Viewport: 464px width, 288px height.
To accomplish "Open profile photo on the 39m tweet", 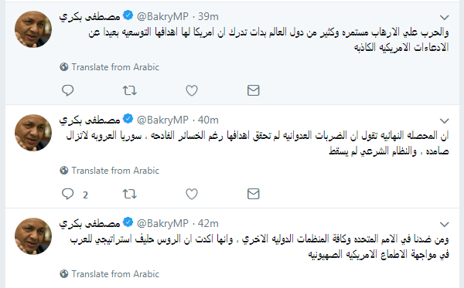I will pos(33,29).
